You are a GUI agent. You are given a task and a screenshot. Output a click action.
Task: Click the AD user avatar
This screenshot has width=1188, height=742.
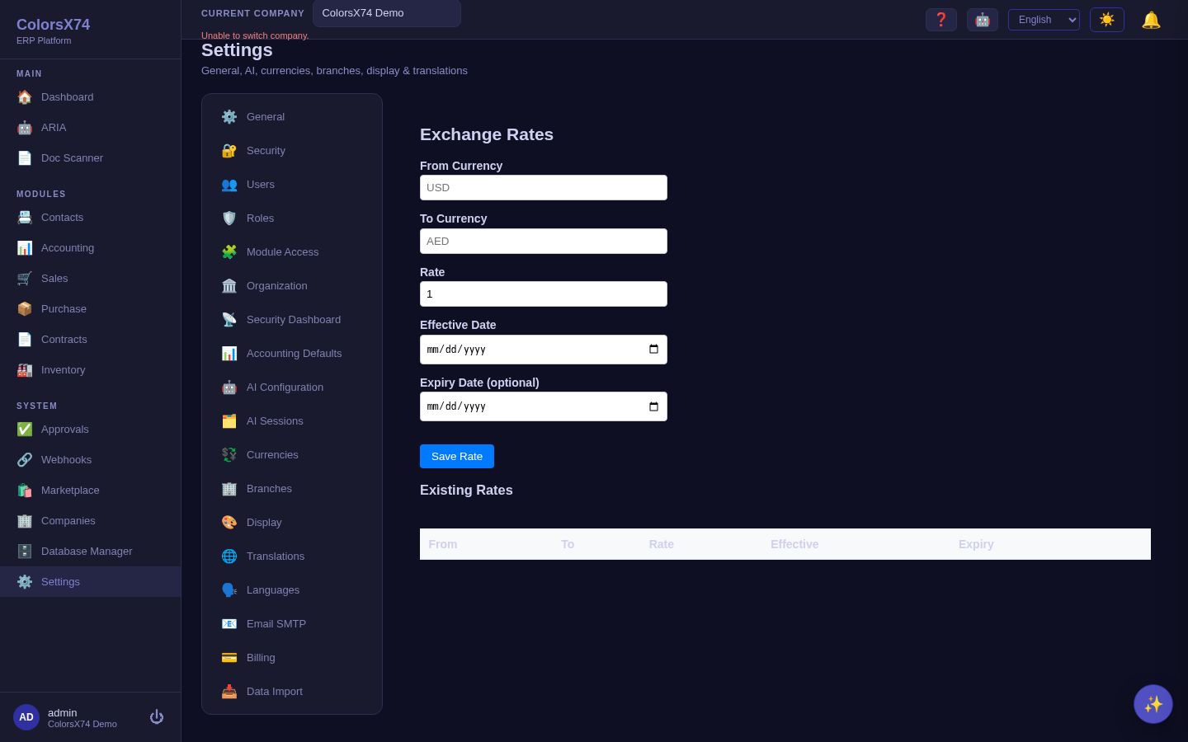click(26, 717)
